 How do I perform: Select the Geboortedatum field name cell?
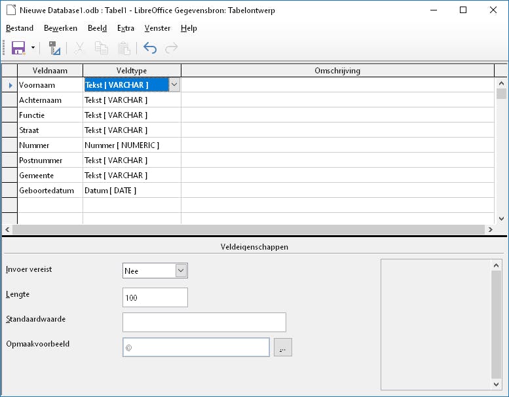click(x=50, y=191)
